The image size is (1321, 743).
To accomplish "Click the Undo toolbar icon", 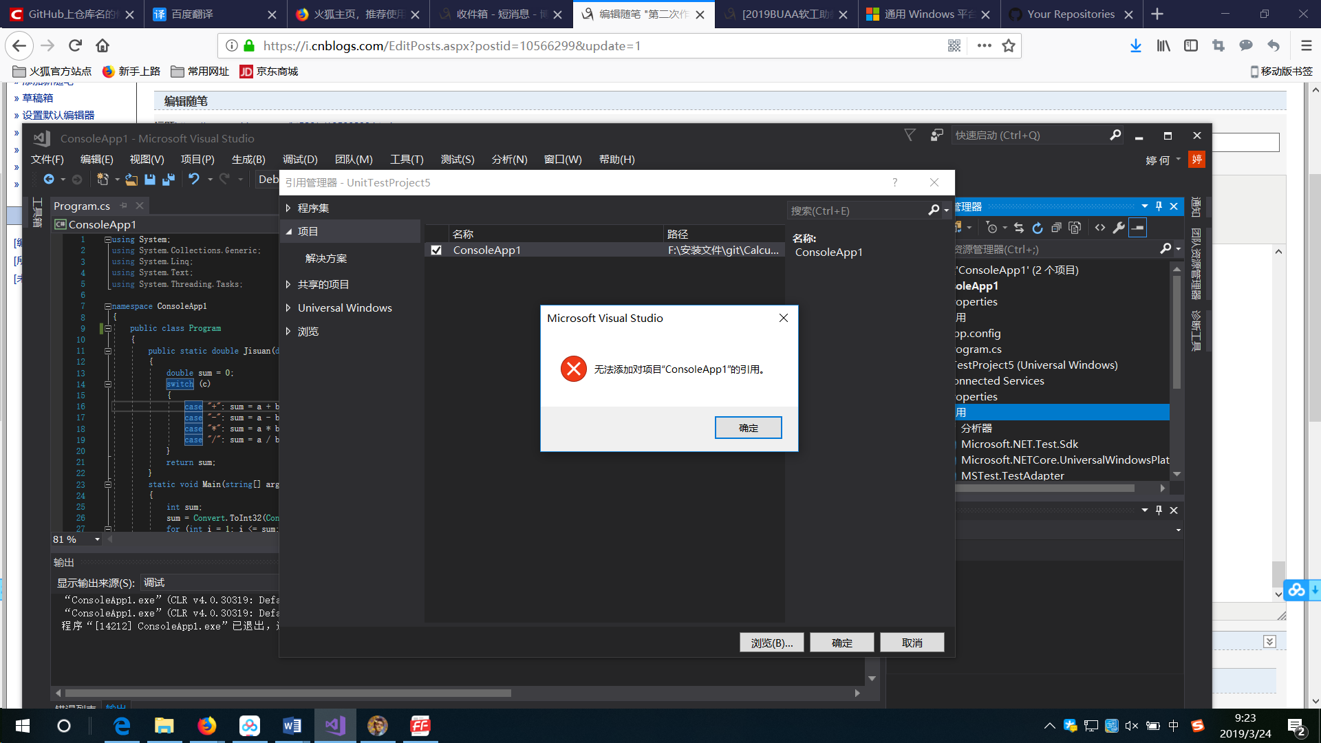I will [x=194, y=180].
